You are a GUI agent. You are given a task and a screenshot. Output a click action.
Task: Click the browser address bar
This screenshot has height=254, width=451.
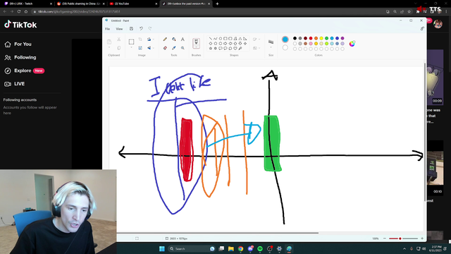coord(207,11)
